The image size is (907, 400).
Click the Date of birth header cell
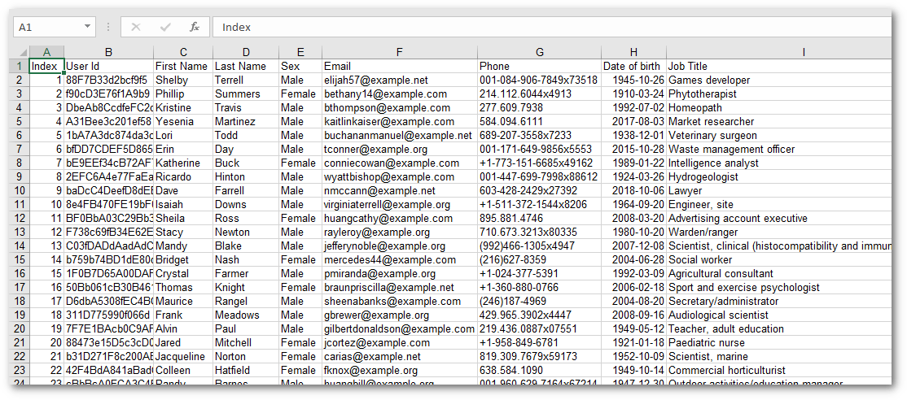pos(634,67)
